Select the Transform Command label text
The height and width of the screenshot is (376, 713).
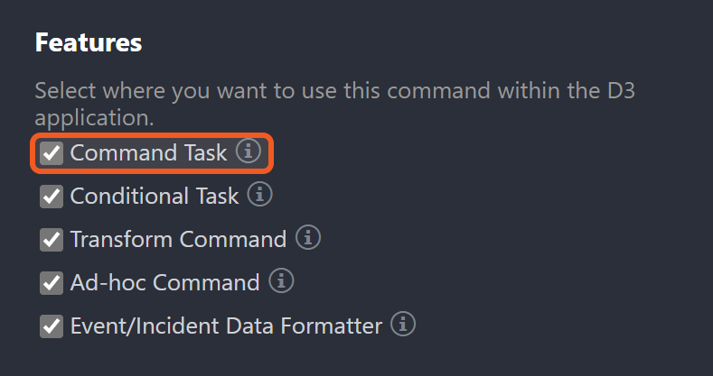[x=178, y=240]
